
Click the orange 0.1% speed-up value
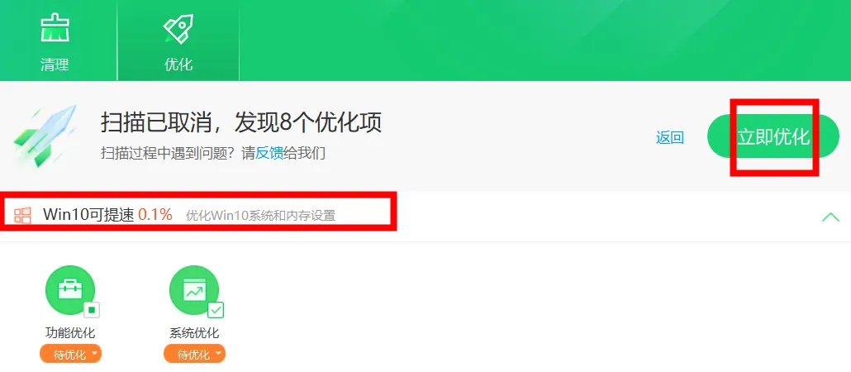155,214
